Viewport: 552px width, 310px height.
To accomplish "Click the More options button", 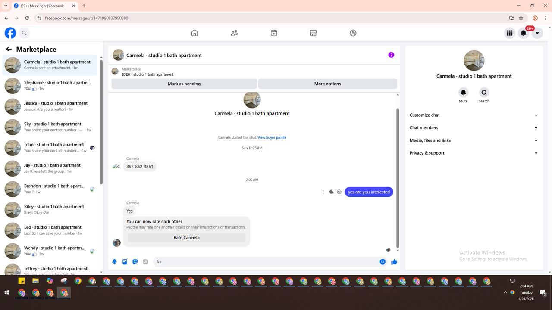I will point(327,84).
